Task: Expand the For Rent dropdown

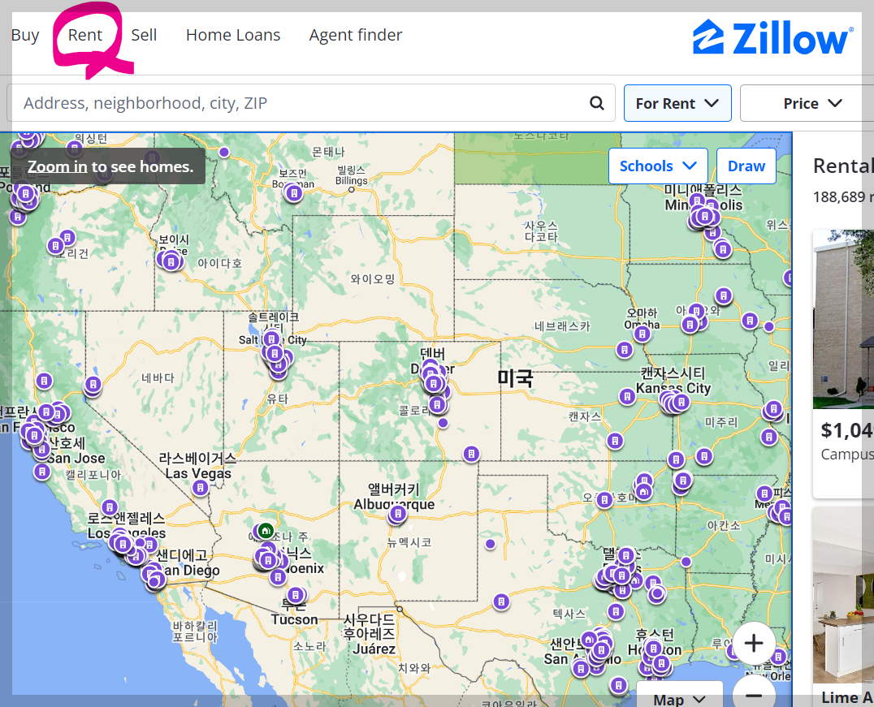Action: click(677, 103)
